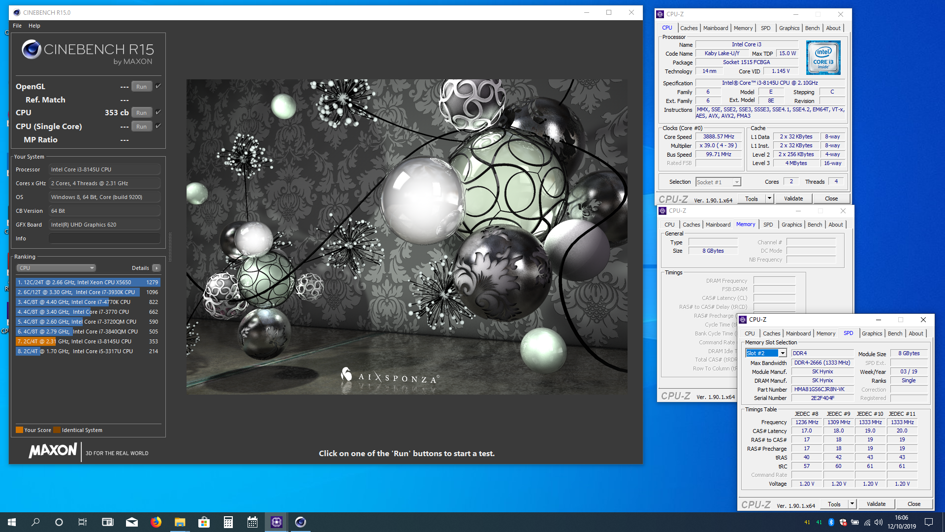Open the Action Center notifications icon
Screen dimensions: 945x532
(x=929, y=522)
